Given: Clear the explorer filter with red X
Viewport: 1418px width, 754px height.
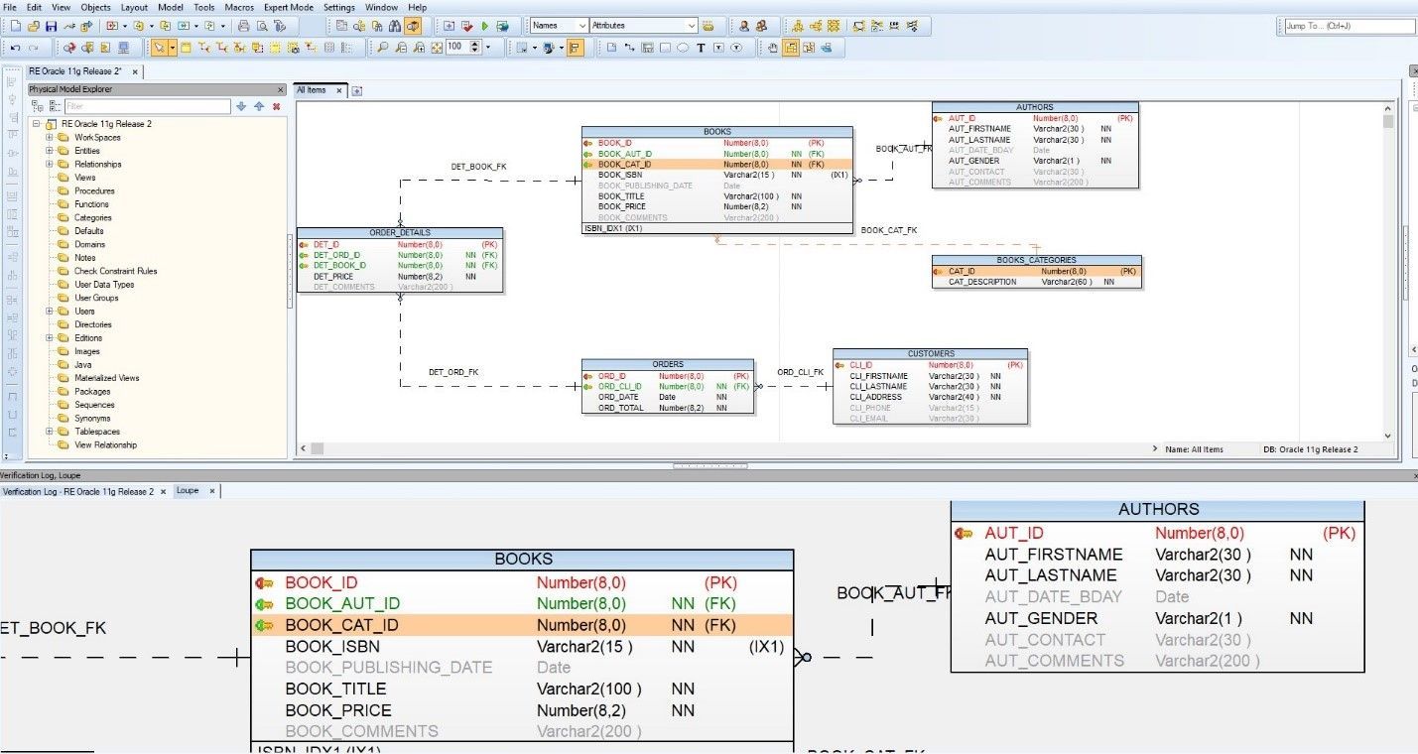Looking at the screenshot, I should pyautogui.click(x=276, y=106).
